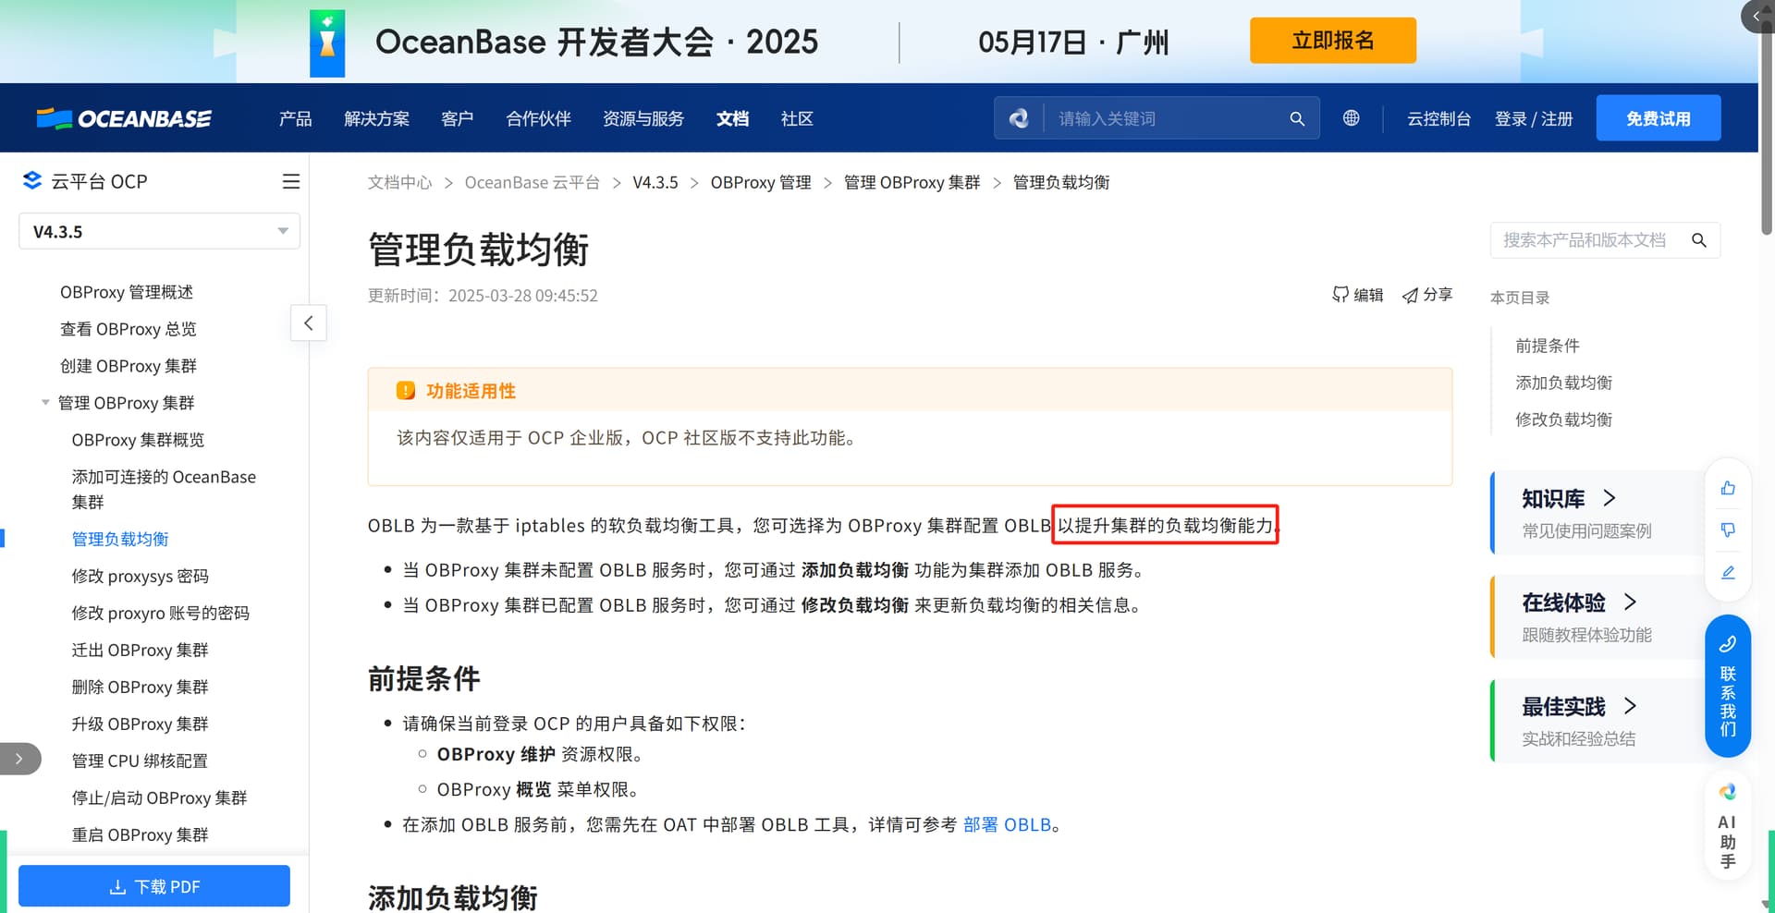Click the thumbs up feedback icon

1728,488
